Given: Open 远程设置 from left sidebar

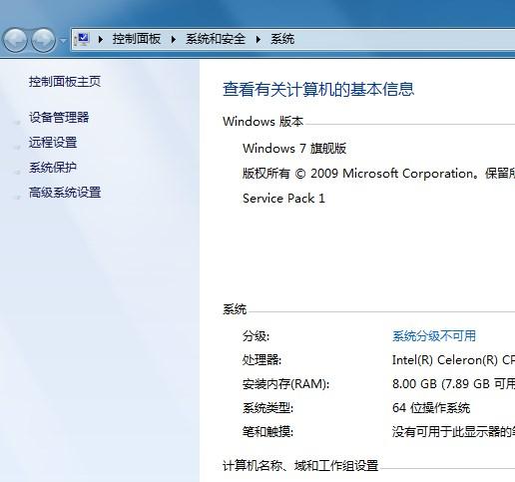Looking at the screenshot, I should (x=53, y=143).
